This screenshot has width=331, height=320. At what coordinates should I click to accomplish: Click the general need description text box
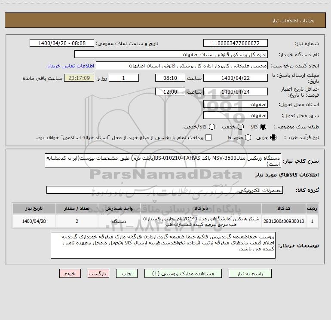(x=163, y=161)
